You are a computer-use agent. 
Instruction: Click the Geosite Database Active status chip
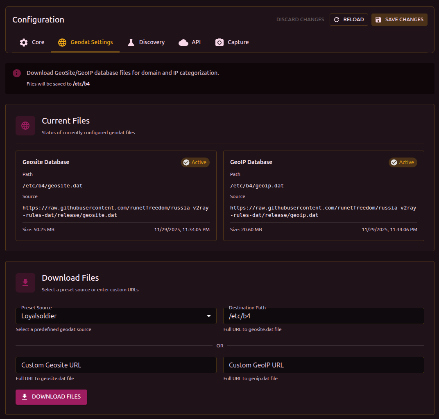195,162
